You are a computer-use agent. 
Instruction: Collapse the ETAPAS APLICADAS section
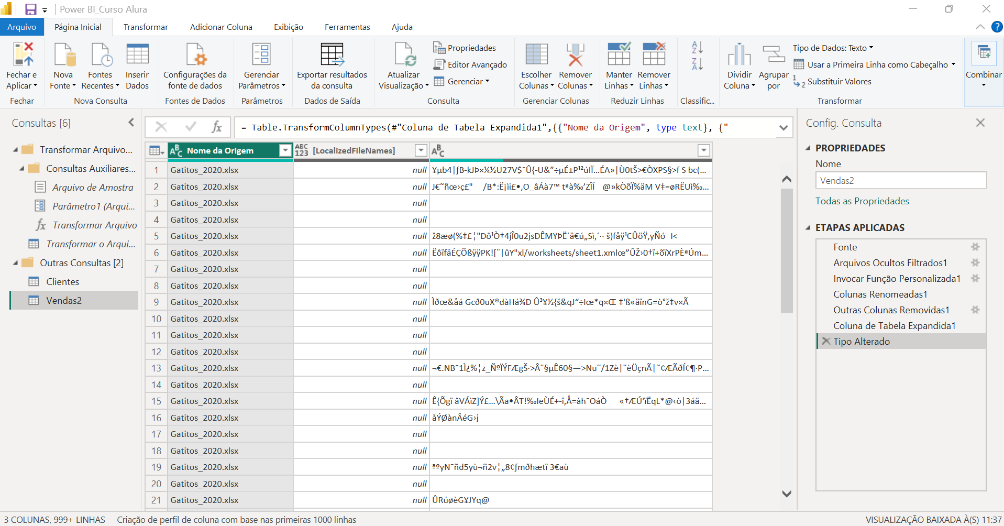[x=808, y=227]
